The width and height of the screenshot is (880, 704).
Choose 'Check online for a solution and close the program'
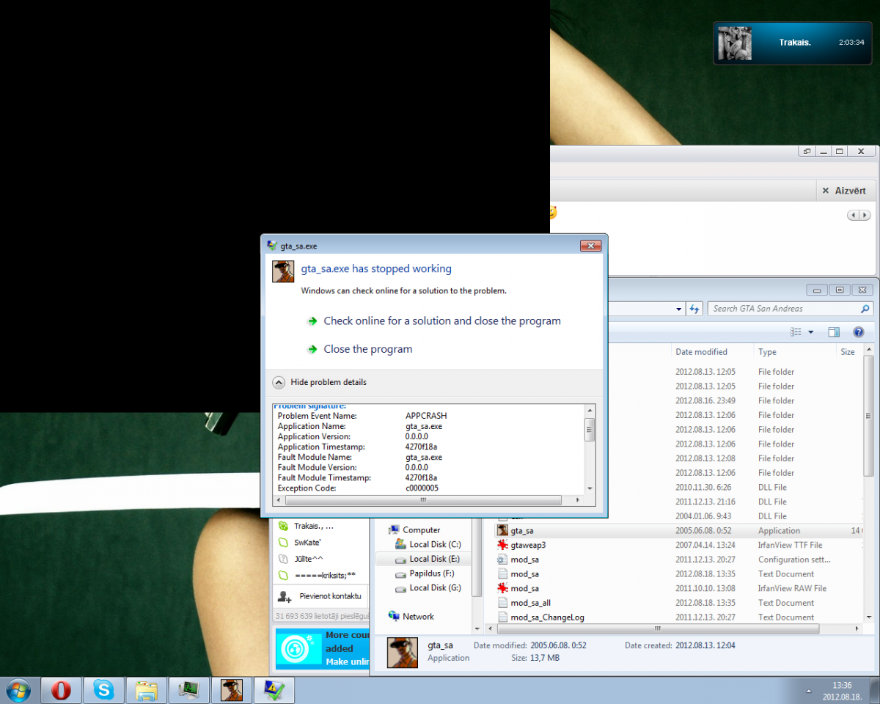pyautogui.click(x=442, y=321)
